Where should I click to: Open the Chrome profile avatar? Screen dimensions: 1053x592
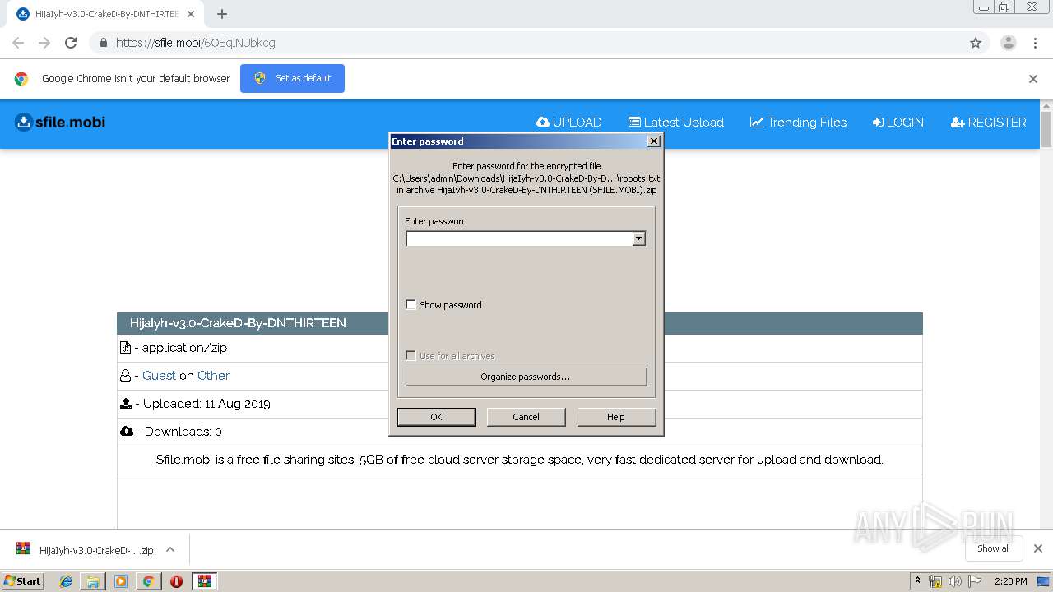tap(1008, 43)
